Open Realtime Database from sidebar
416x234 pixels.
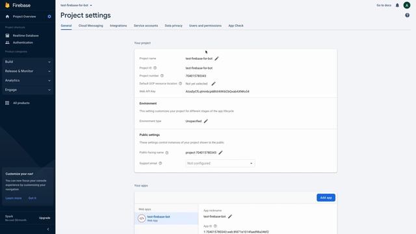pos(26,36)
